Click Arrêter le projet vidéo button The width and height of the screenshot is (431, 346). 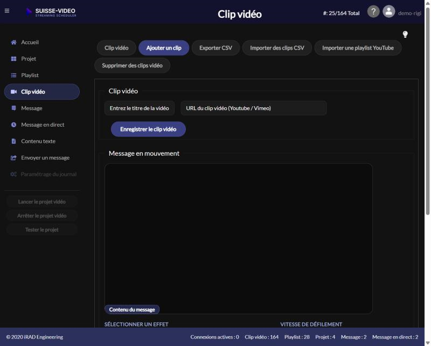[x=42, y=216]
